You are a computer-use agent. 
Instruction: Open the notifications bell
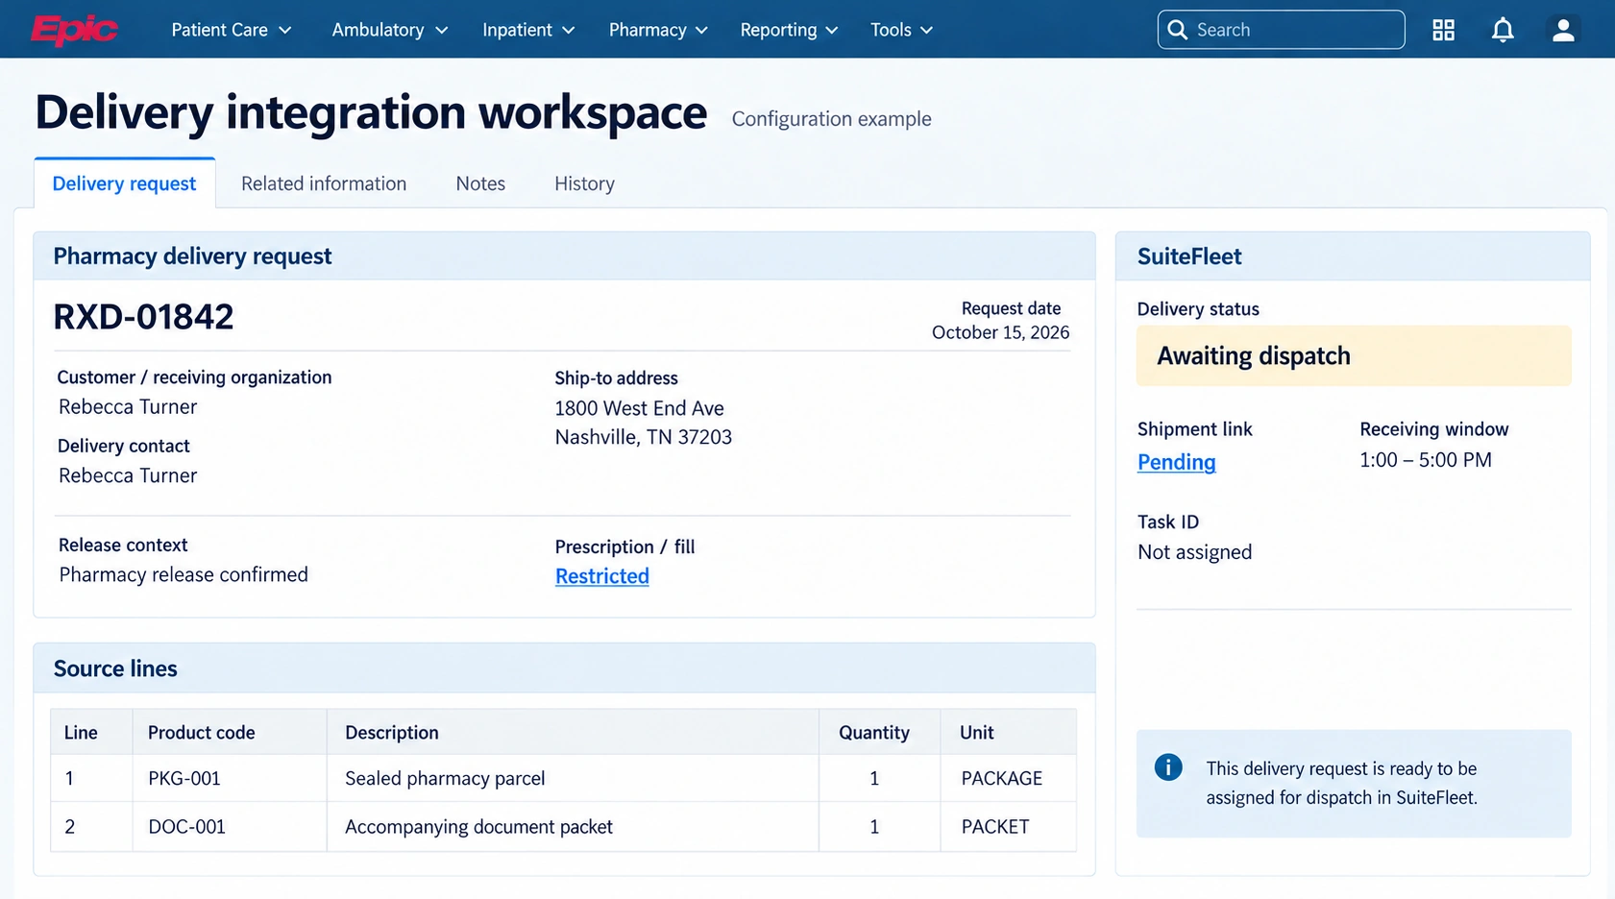(x=1503, y=30)
